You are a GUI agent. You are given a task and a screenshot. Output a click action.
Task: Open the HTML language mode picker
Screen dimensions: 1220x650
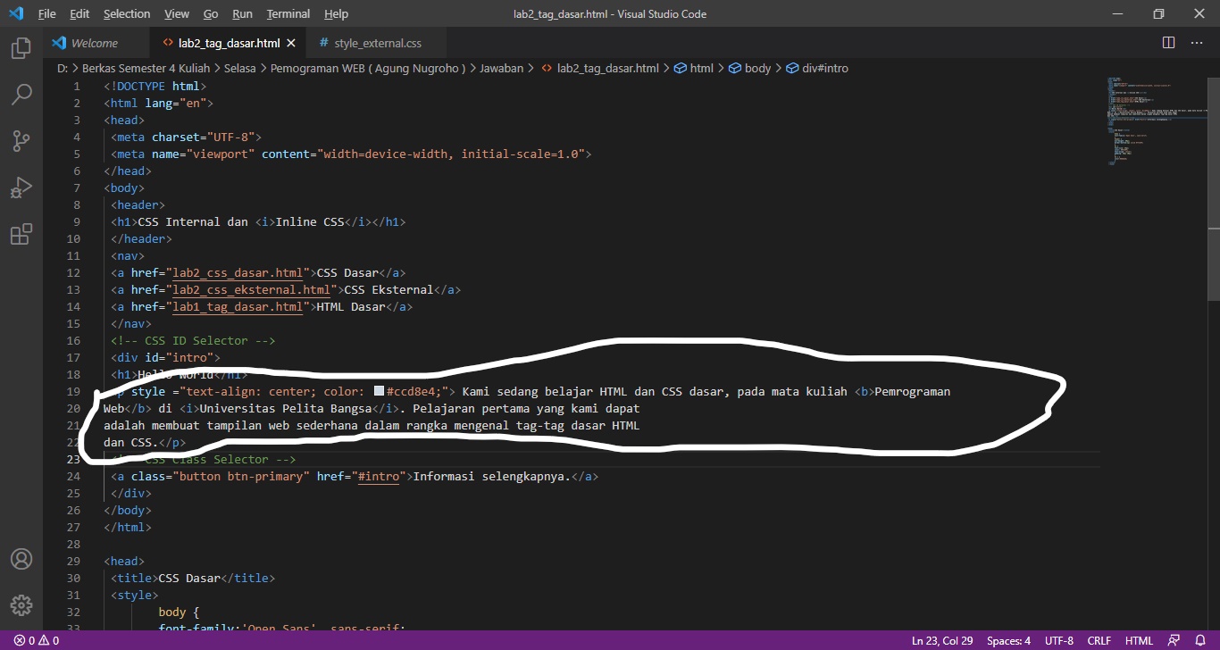[1139, 640]
